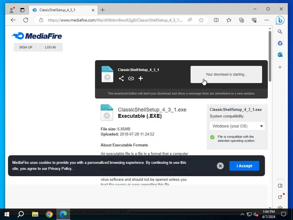Launch Google Chrome from the taskbar
The image size is (293, 220).
click(x=49, y=214)
